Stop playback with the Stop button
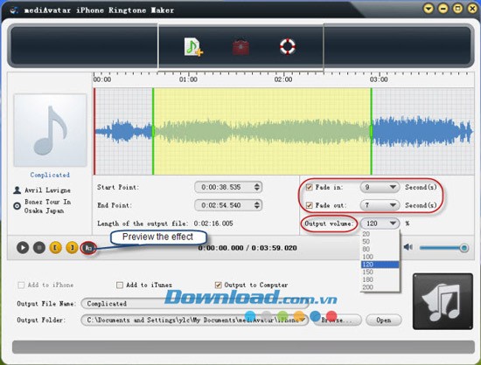 [39, 247]
